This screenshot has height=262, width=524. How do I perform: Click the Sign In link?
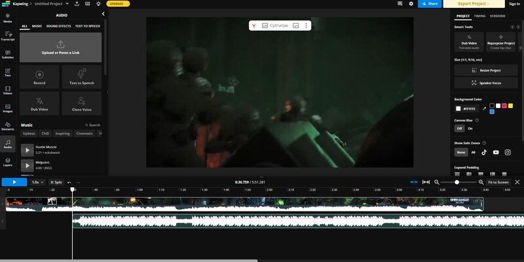click(514, 4)
